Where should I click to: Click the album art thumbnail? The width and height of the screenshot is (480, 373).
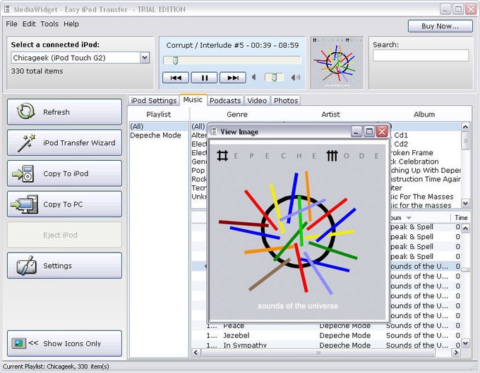(337, 63)
